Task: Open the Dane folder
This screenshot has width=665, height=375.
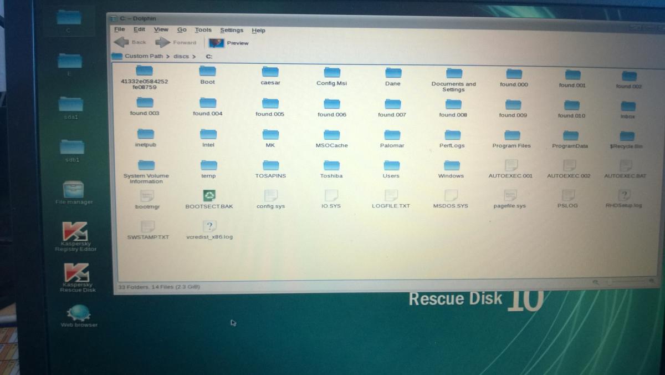Action: [x=393, y=77]
